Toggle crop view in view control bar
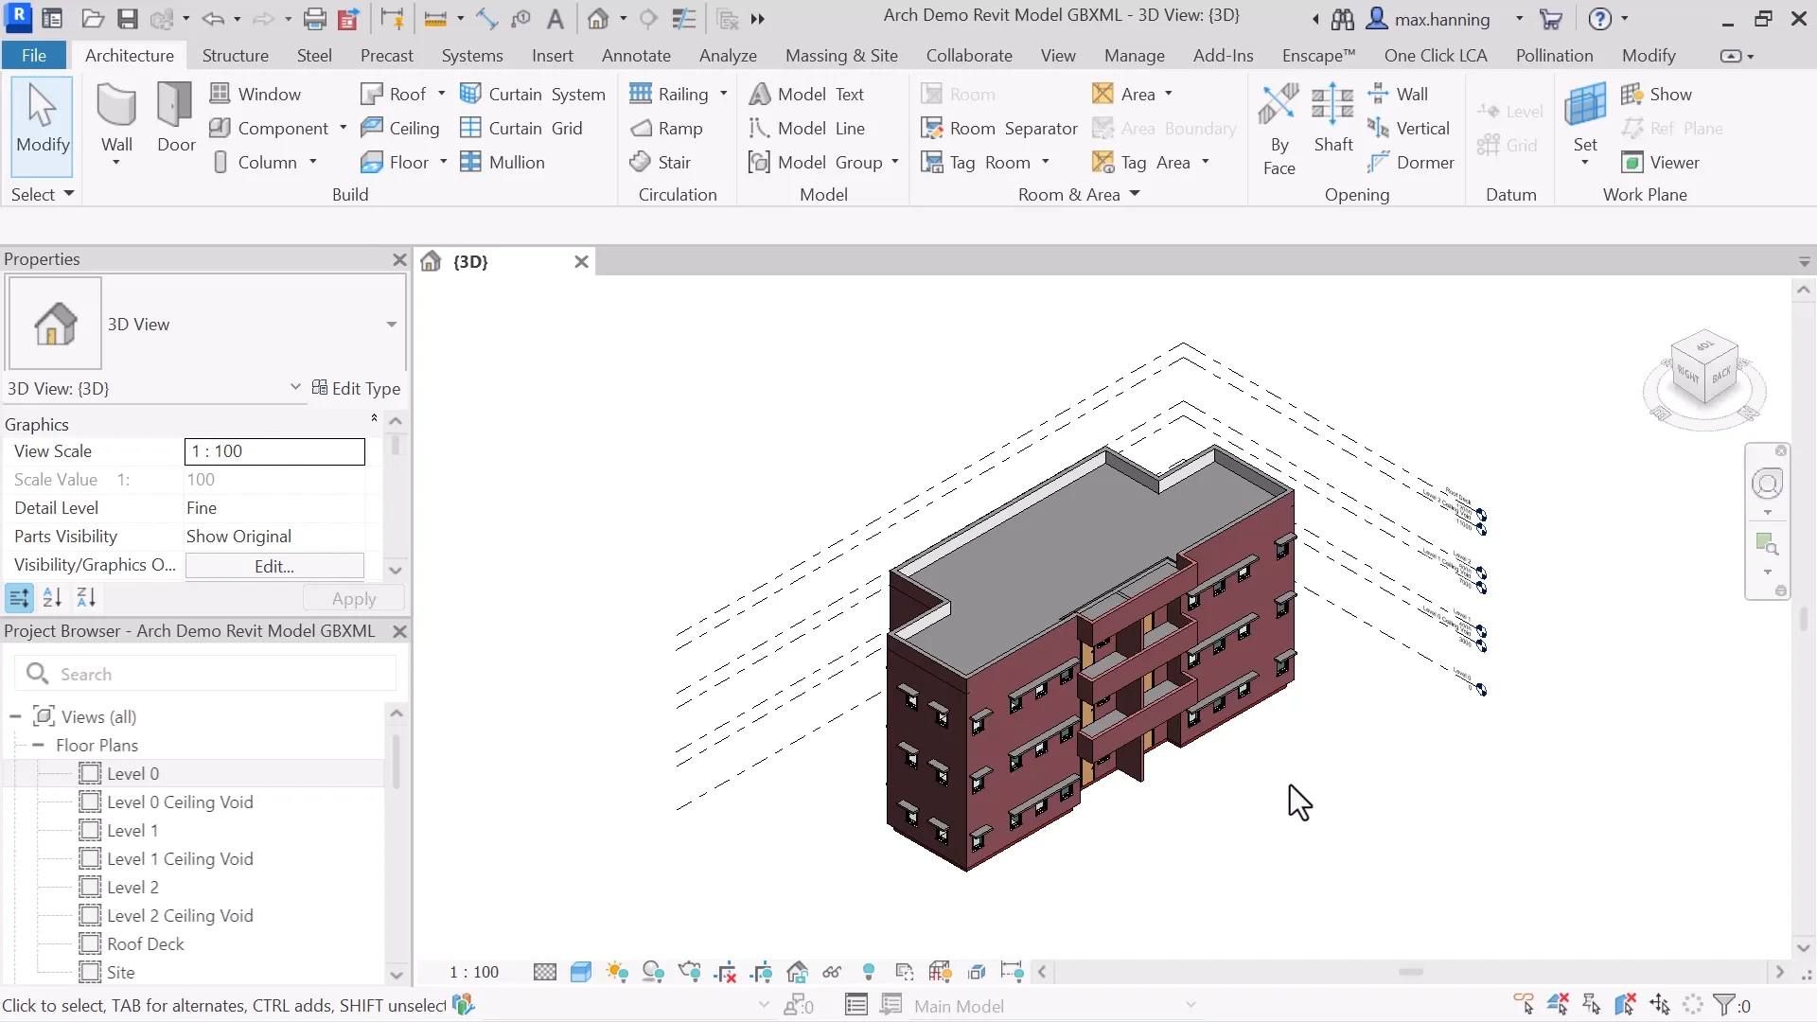 click(726, 972)
